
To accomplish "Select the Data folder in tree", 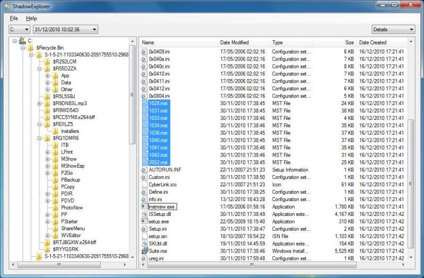I will [66, 83].
